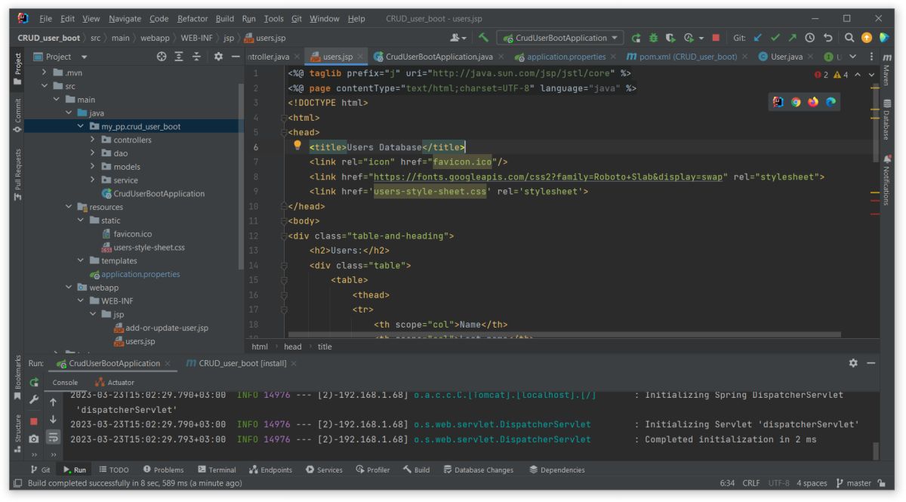
Task: Collapse the webapp folder in project tree
Action: pos(69,288)
